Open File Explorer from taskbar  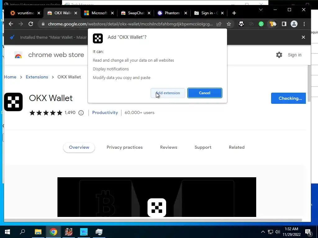point(38,232)
